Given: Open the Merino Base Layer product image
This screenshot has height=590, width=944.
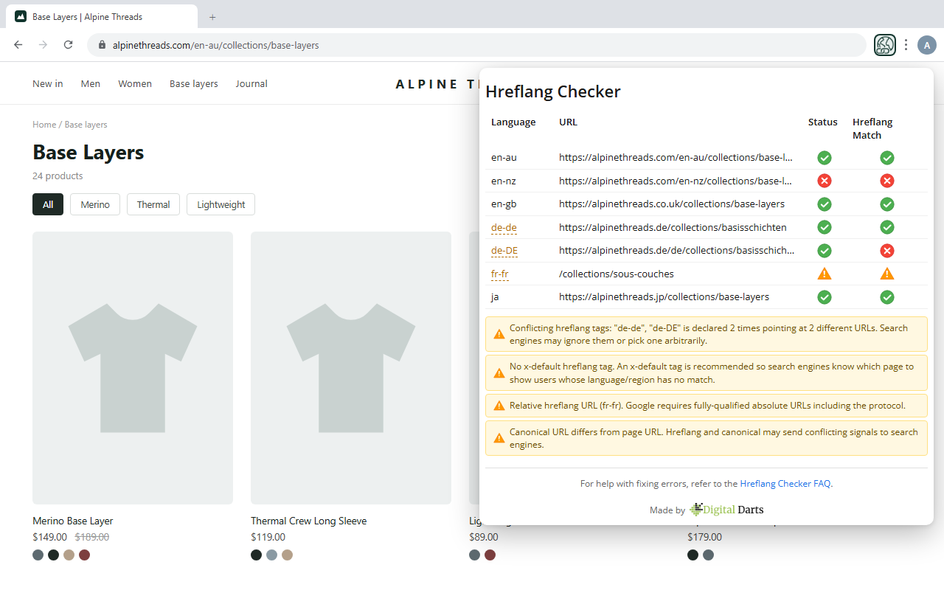Looking at the screenshot, I should [x=133, y=368].
